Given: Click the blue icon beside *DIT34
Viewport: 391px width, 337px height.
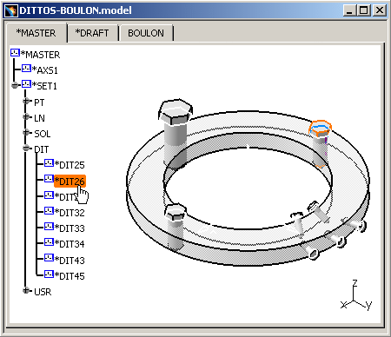Looking at the screenshot, I should [49, 242].
